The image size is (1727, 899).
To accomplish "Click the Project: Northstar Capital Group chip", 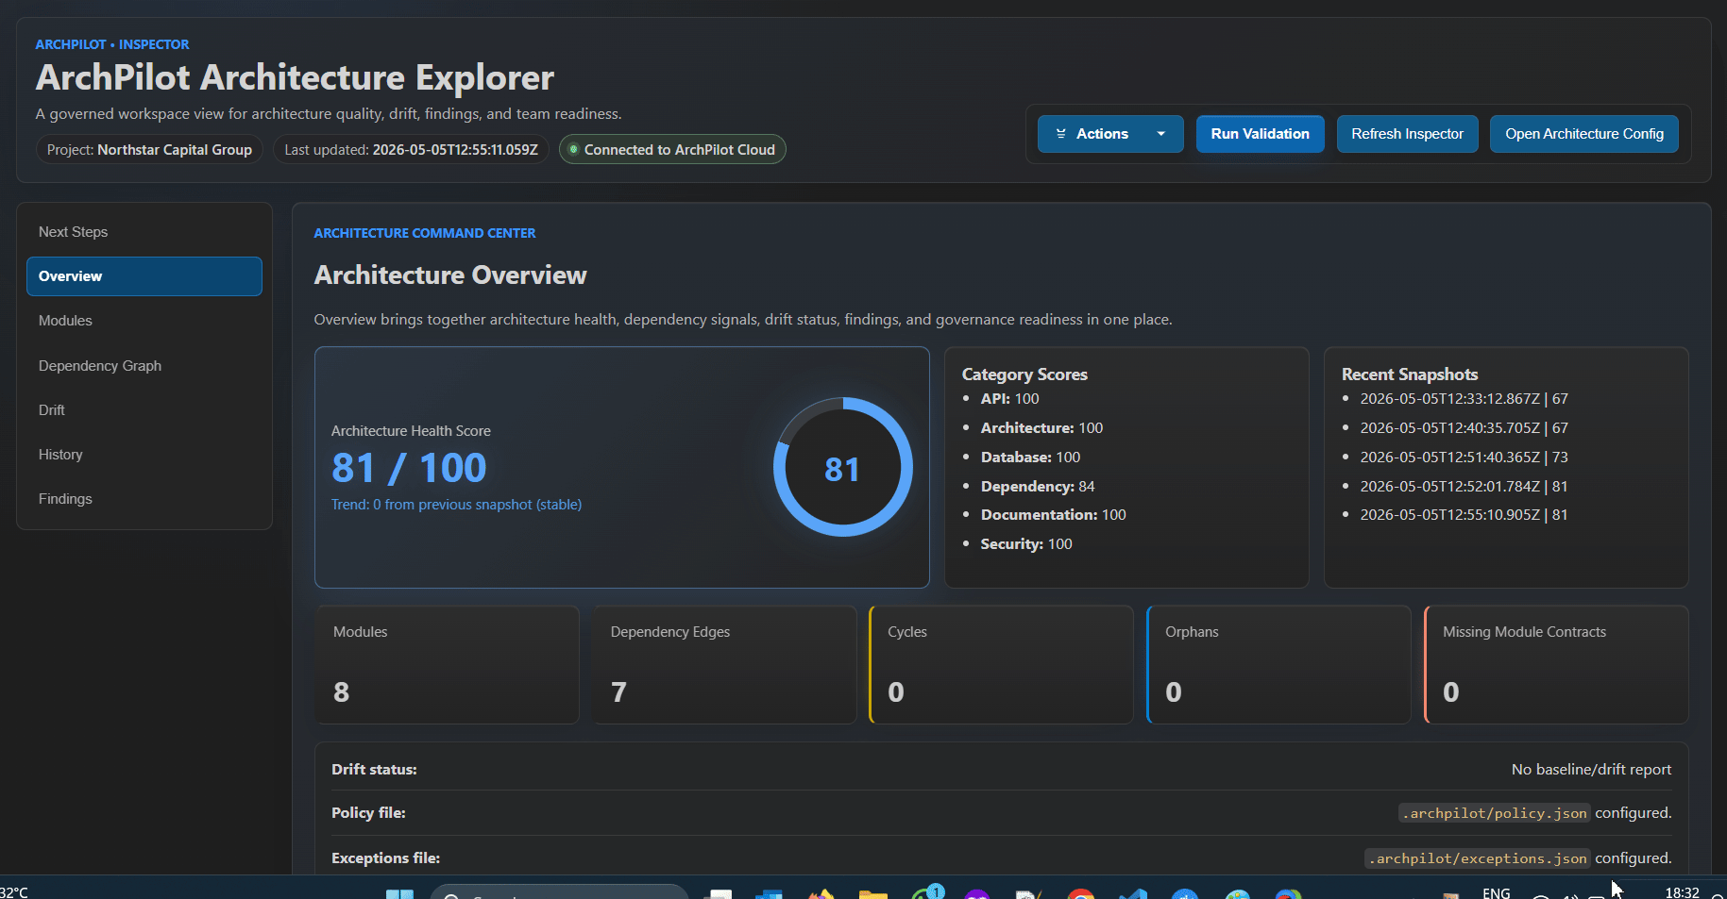I will (149, 149).
